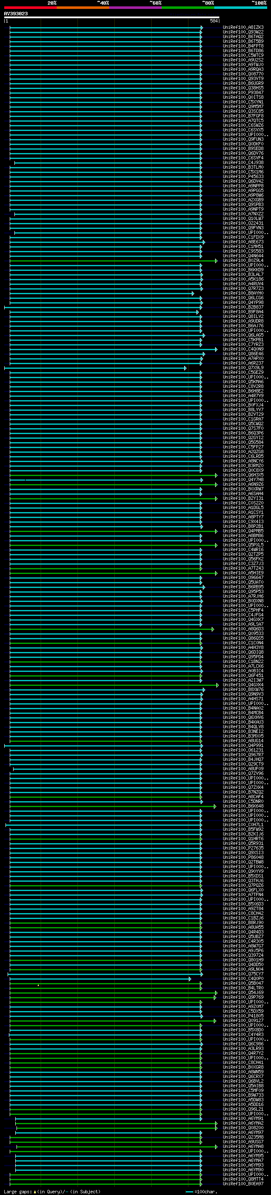Open hit UniRef100_B6TAQ2
The height and width of the screenshot is (1195, 271).
(243, 36)
